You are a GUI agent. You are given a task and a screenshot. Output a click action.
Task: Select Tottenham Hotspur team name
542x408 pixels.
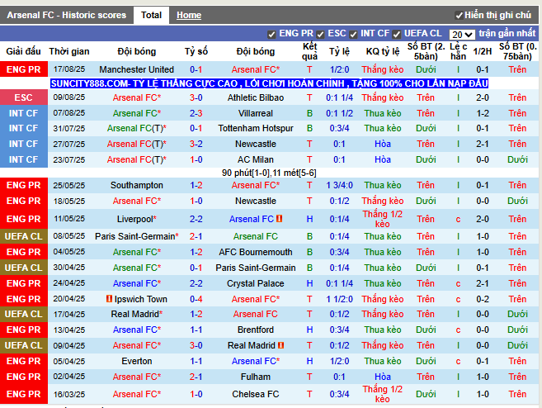pos(256,128)
